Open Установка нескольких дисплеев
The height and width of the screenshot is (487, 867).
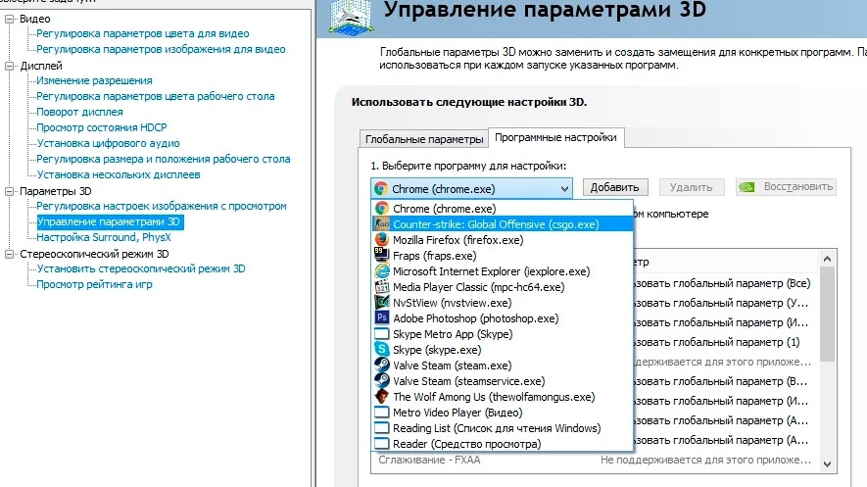119,174
